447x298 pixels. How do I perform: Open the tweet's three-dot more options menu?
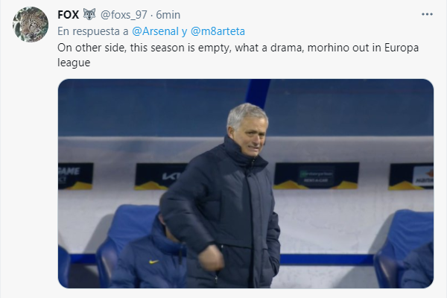coord(426,15)
